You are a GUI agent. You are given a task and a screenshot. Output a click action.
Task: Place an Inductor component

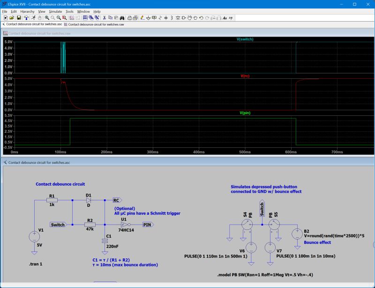(172, 18)
